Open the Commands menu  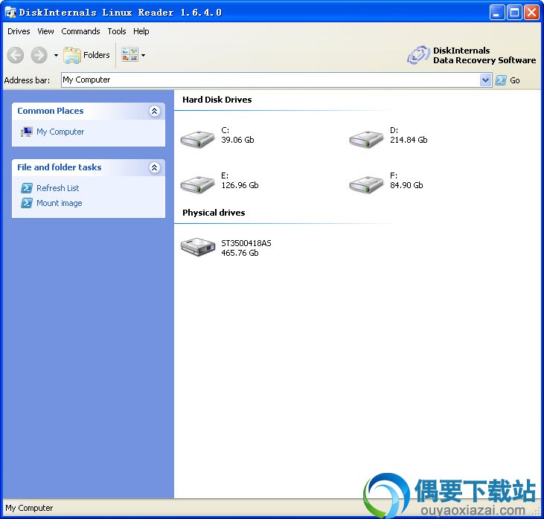click(80, 31)
